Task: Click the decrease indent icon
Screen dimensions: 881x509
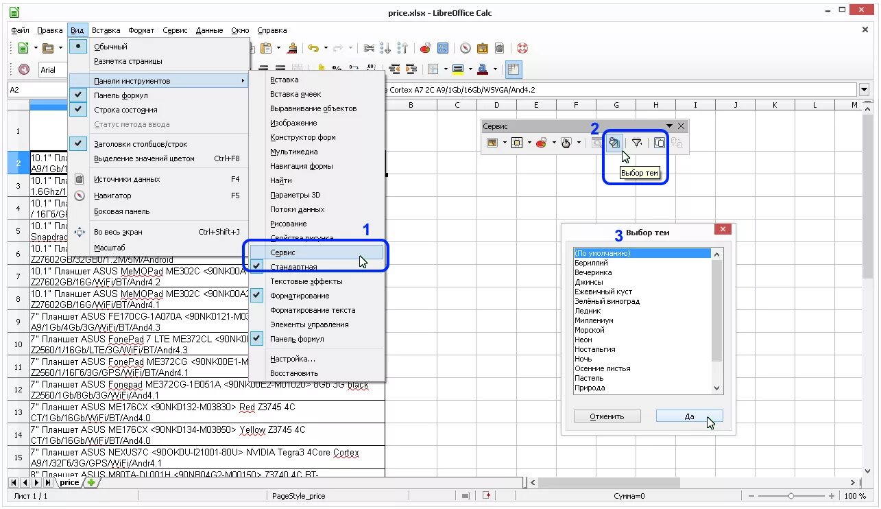Action: (394, 69)
